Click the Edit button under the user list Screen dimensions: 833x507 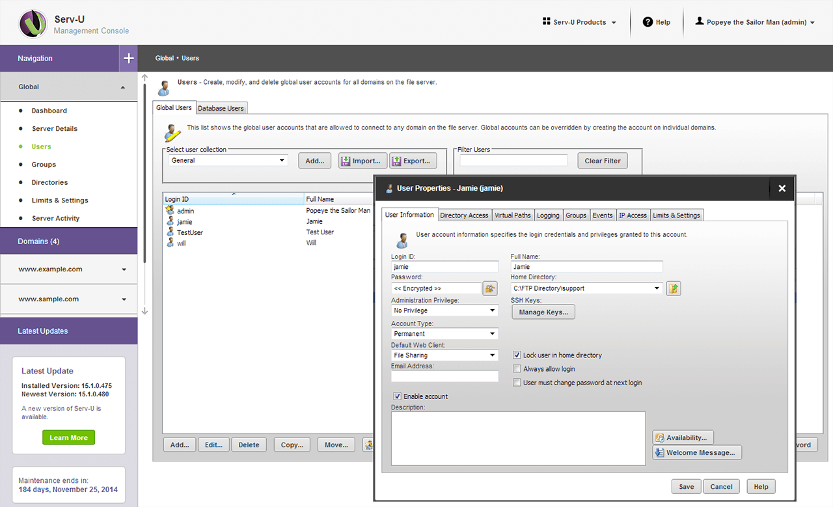pyautogui.click(x=213, y=445)
